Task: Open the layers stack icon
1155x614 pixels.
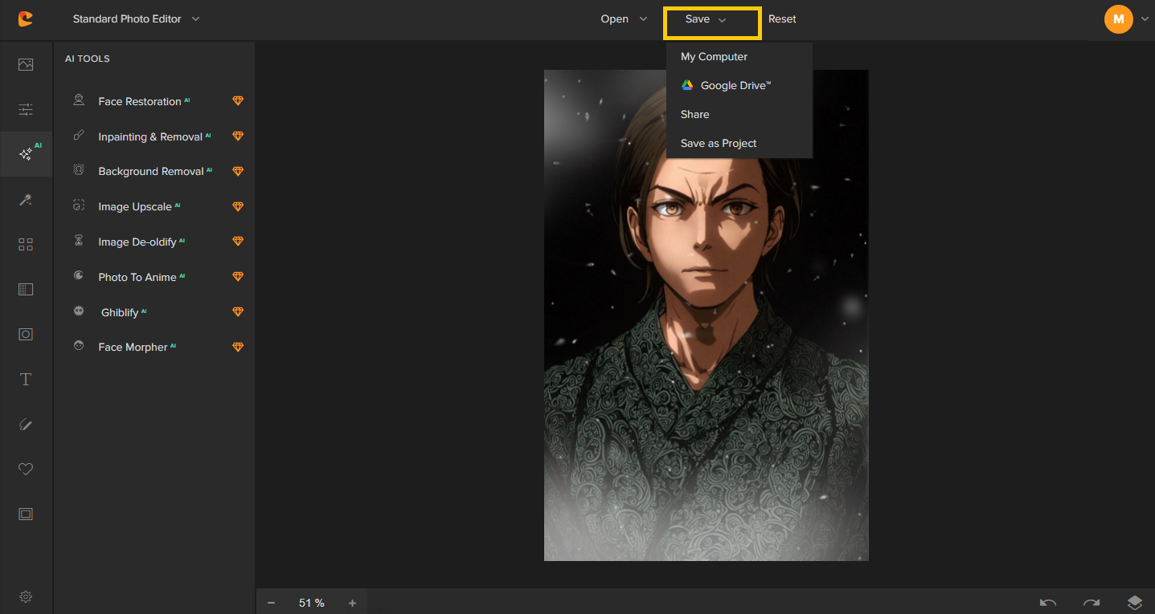Action: pos(1134,603)
